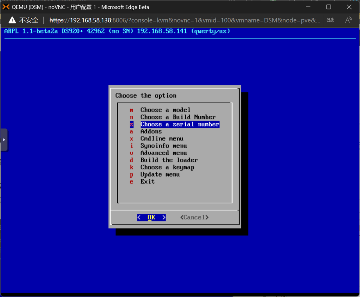Expand the noVNC side control panel handle
Image resolution: width=360 pixels, height=297 pixels.
point(4,140)
